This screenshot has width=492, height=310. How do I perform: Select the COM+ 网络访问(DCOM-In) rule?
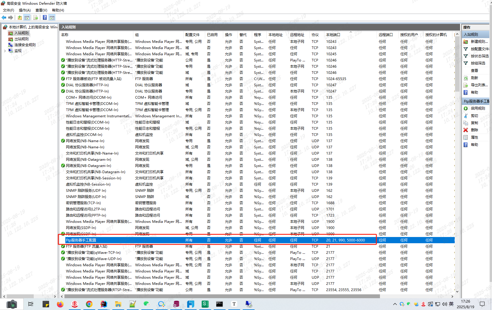click(x=257, y=98)
